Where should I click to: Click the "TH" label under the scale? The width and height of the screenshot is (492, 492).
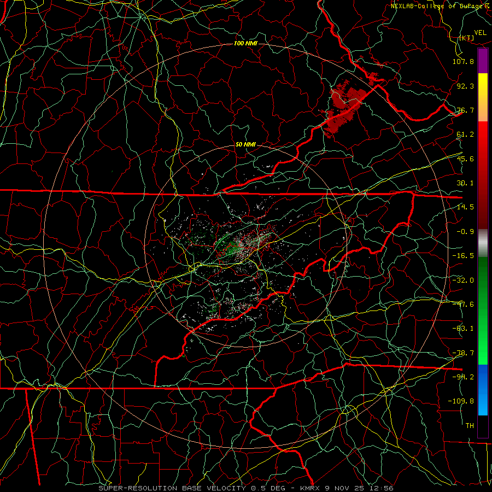[x=470, y=426]
